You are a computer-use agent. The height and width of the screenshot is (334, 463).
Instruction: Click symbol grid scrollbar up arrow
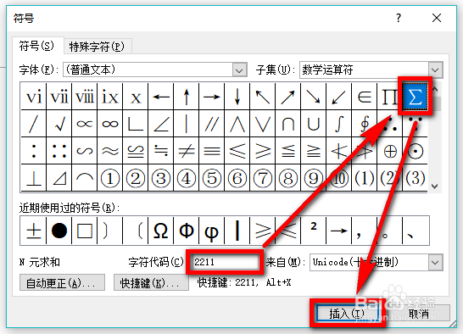click(x=435, y=89)
